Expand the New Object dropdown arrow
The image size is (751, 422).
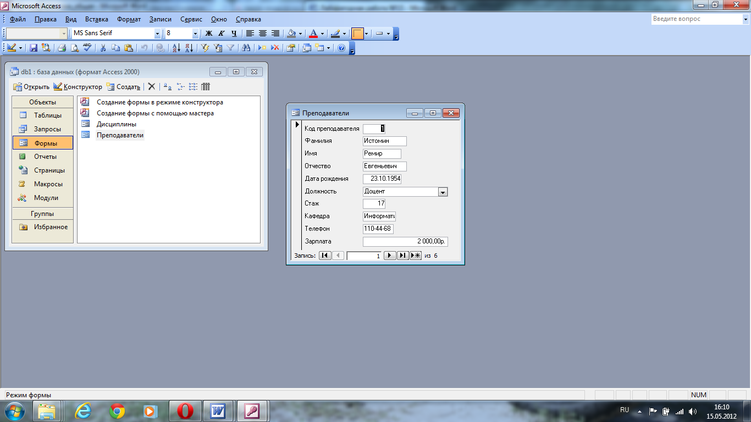329,48
